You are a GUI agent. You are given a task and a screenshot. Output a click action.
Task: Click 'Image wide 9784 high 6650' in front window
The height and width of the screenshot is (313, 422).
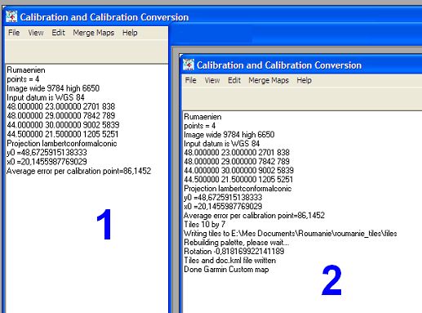pos(229,135)
